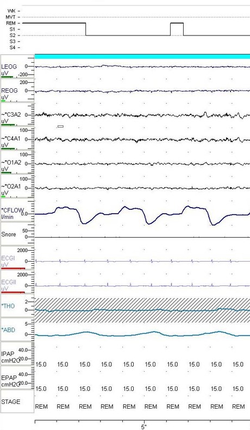Click the green scale bar under LEOG label

click(x=7, y=77)
